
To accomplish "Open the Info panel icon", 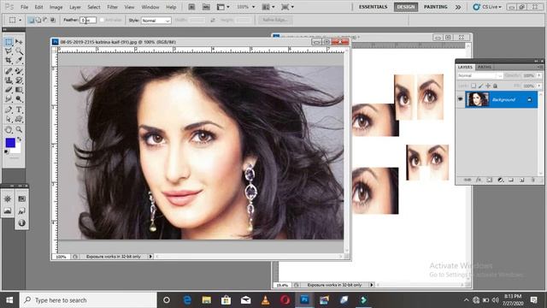I will pyautogui.click(x=21, y=222).
